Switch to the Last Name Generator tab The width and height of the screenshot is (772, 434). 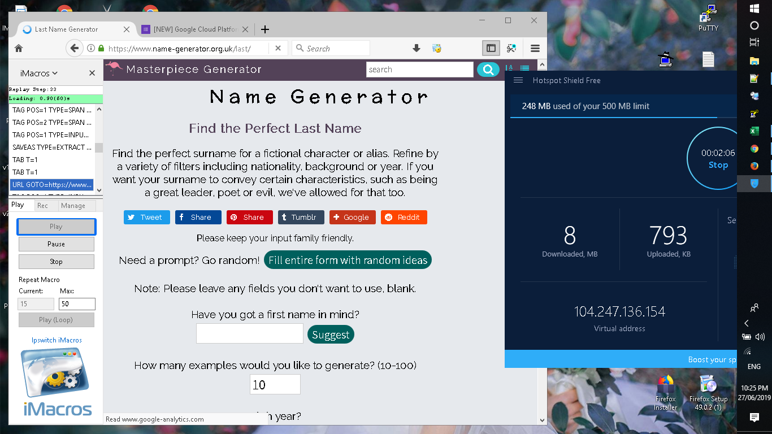point(75,29)
